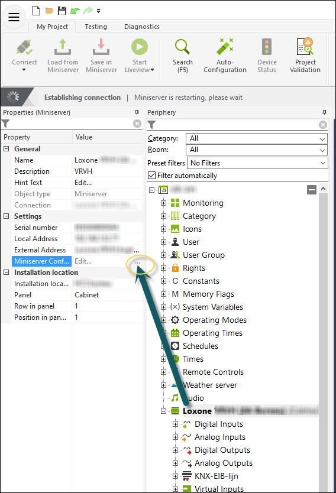The width and height of the screenshot is (336, 493).
Task: Toggle the Filter automatically checkbox
Action: [x=151, y=176]
